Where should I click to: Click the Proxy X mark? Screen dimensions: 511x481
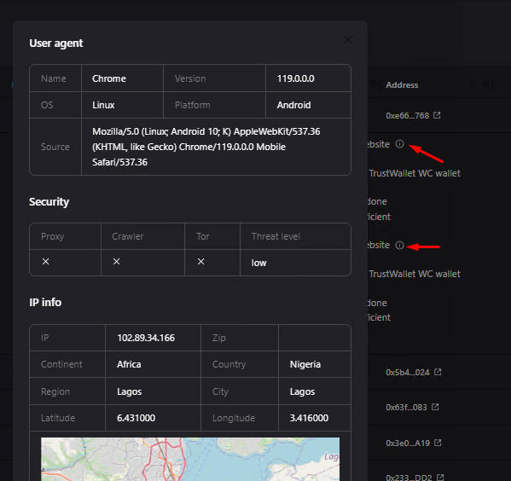click(x=45, y=261)
